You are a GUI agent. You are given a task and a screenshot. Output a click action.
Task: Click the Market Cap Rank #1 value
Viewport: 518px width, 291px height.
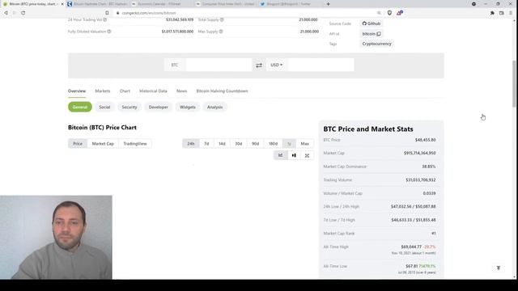click(x=434, y=234)
